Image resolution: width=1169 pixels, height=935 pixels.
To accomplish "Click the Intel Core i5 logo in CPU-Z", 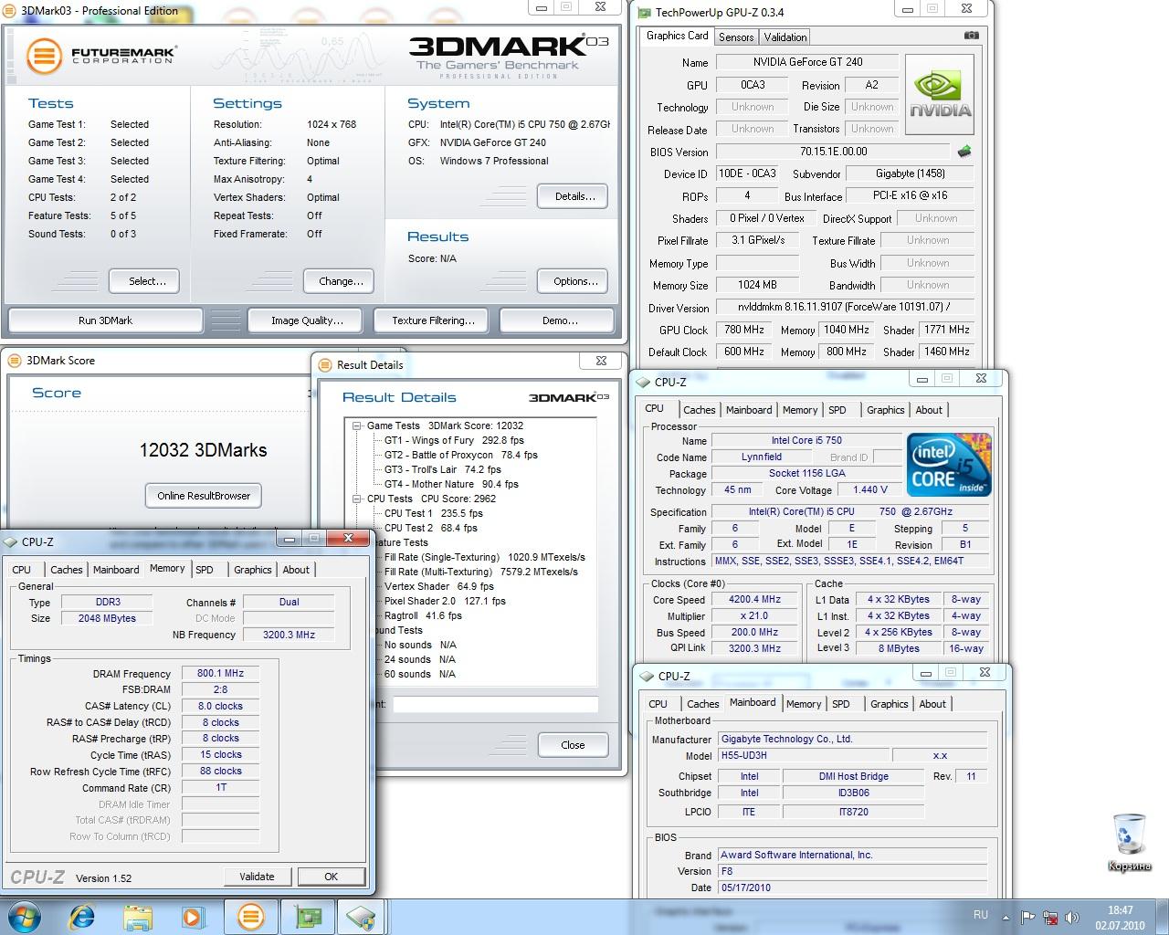I will click(x=949, y=465).
